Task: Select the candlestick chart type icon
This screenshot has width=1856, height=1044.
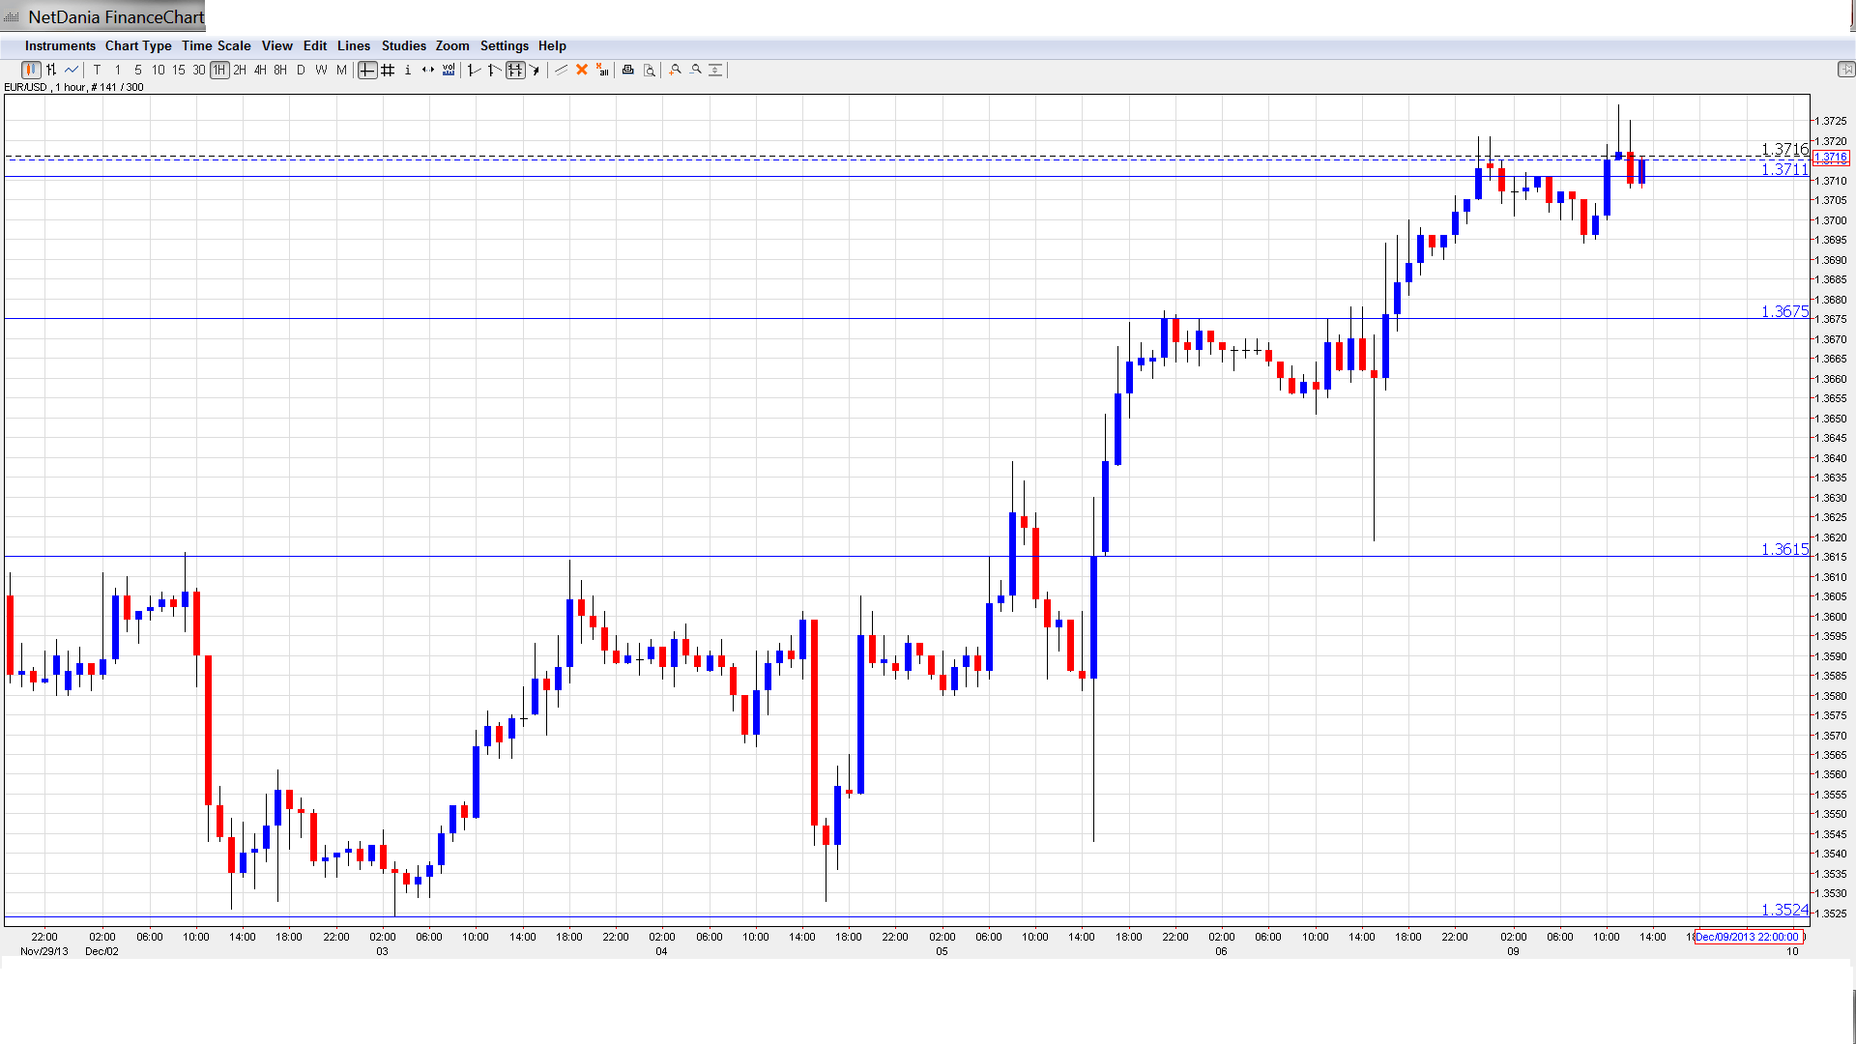Action: tap(31, 70)
